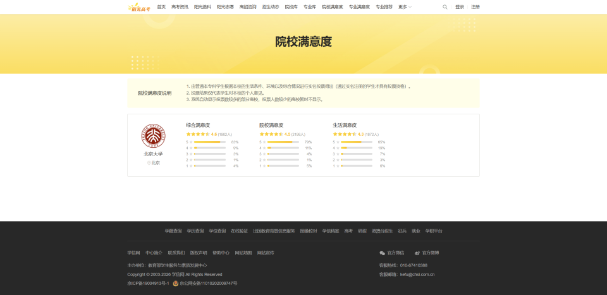Open 征兵 footer link
607x295 pixels.
402,231
